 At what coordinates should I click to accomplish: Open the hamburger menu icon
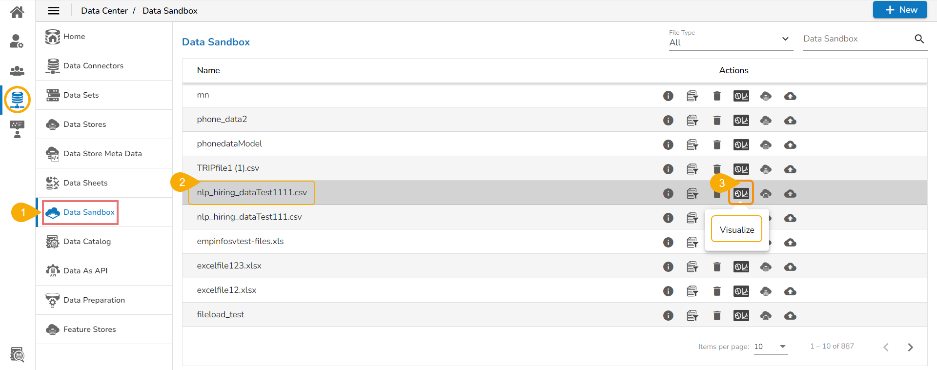pyautogui.click(x=54, y=11)
